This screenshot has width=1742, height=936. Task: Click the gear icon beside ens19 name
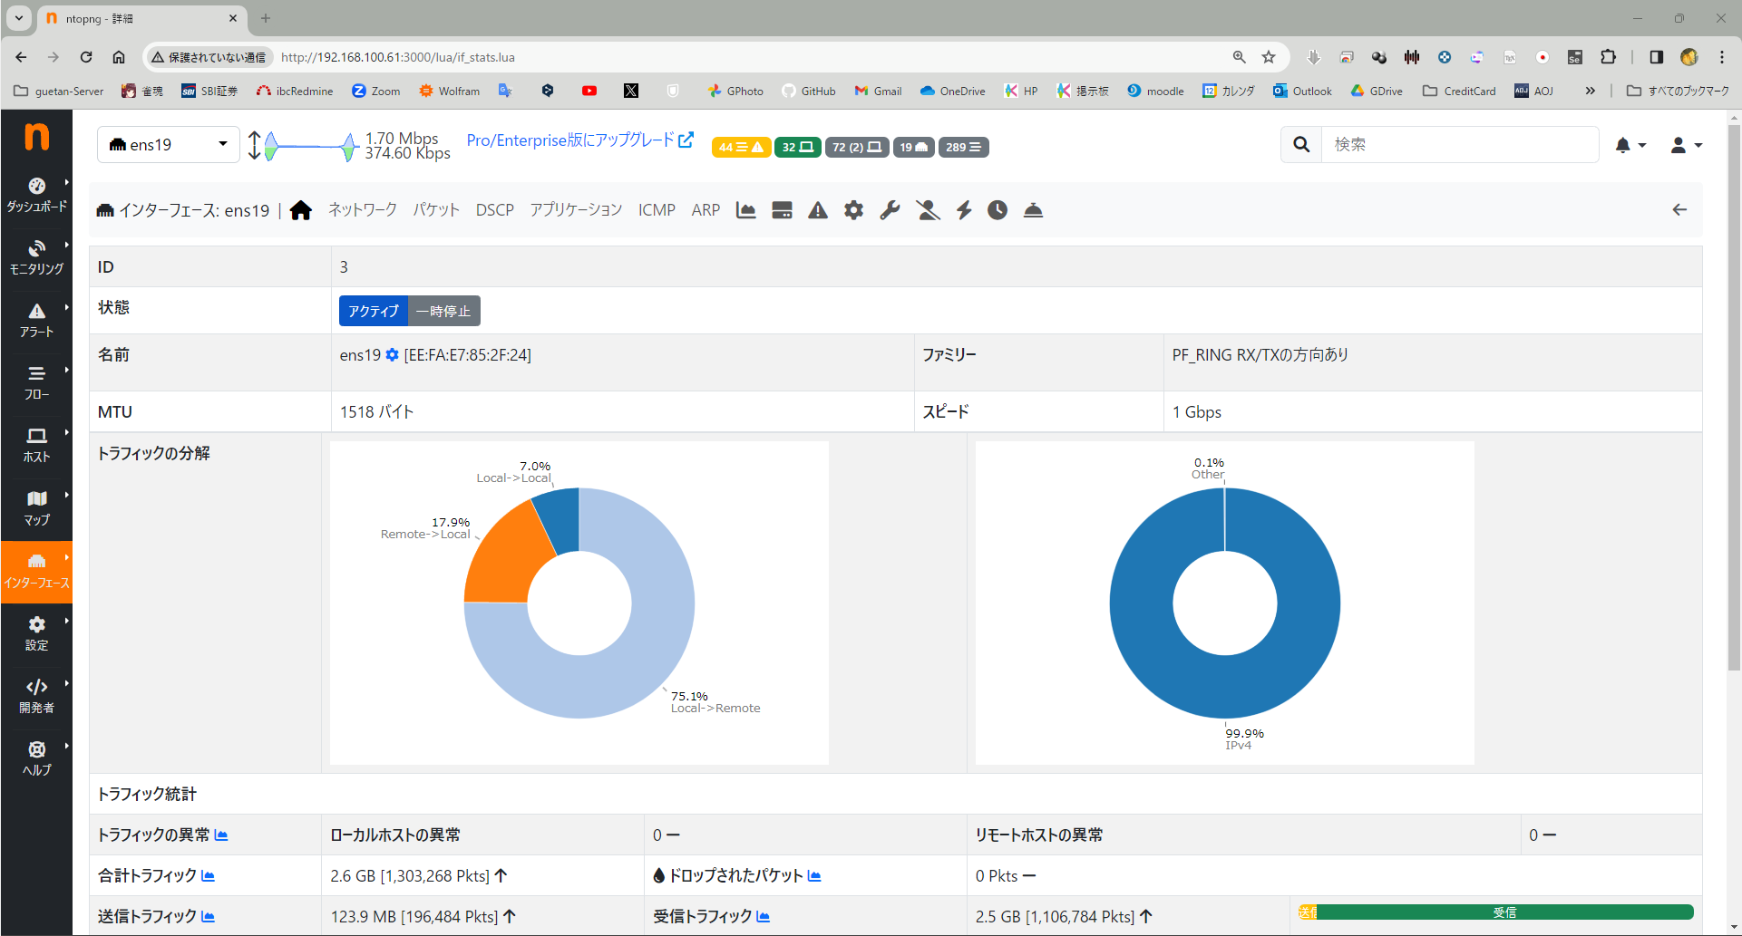click(x=392, y=355)
